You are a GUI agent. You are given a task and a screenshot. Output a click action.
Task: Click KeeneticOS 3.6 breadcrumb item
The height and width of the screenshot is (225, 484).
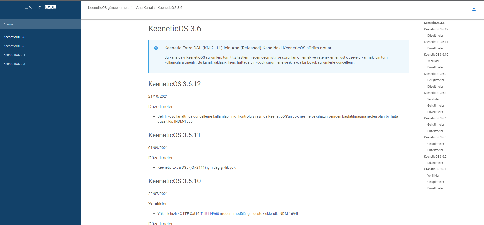pos(170,8)
